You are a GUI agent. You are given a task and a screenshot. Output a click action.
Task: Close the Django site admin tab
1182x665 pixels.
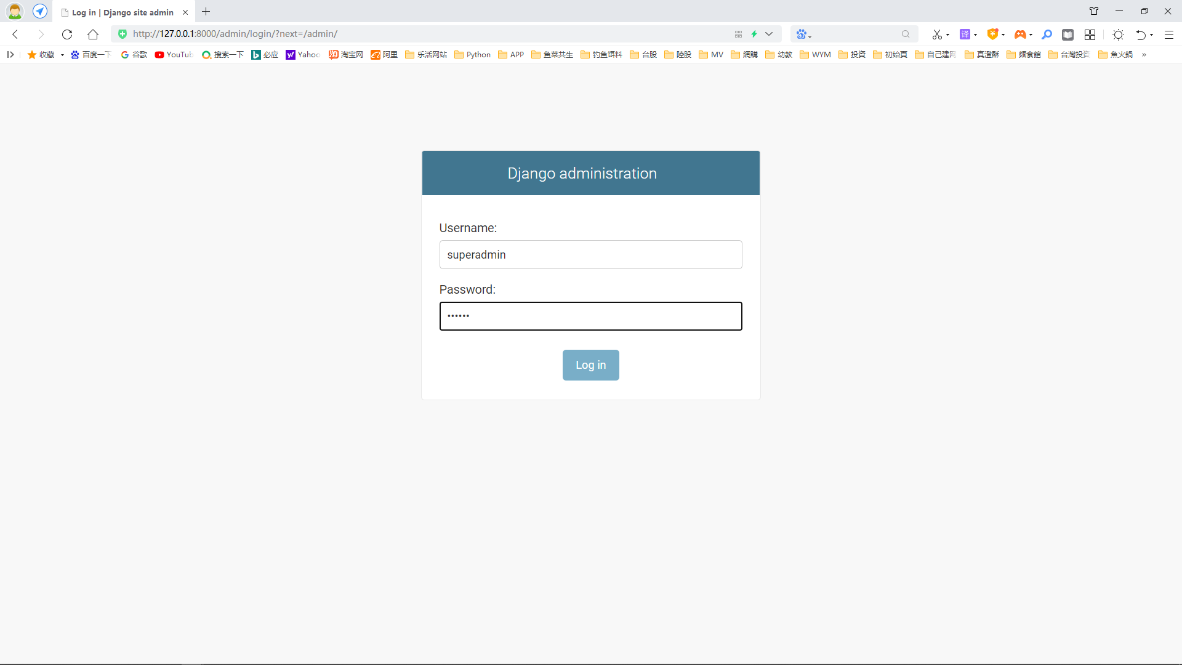pos(185,12)
